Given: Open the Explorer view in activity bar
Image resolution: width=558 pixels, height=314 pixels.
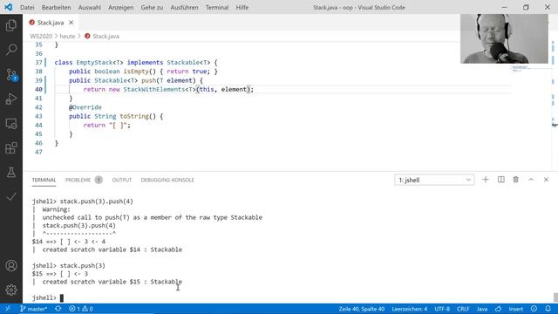Looking at the screenshot, I should pyautogui.click(x=11, y=25).
